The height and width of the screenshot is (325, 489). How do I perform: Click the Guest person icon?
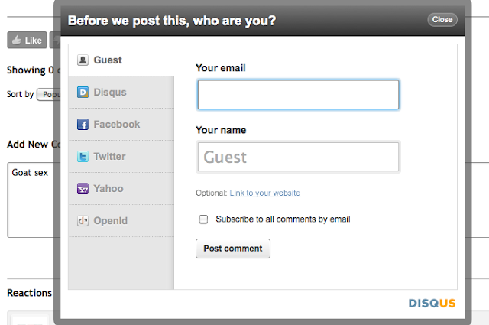pos(83,60)
